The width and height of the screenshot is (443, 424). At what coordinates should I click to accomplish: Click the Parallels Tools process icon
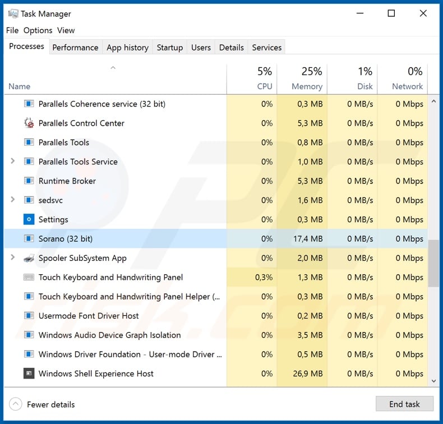(x=29, y=142)
